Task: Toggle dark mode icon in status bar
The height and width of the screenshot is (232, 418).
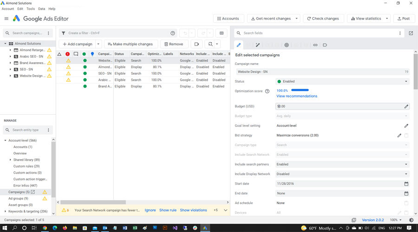Action: [411, 220]
